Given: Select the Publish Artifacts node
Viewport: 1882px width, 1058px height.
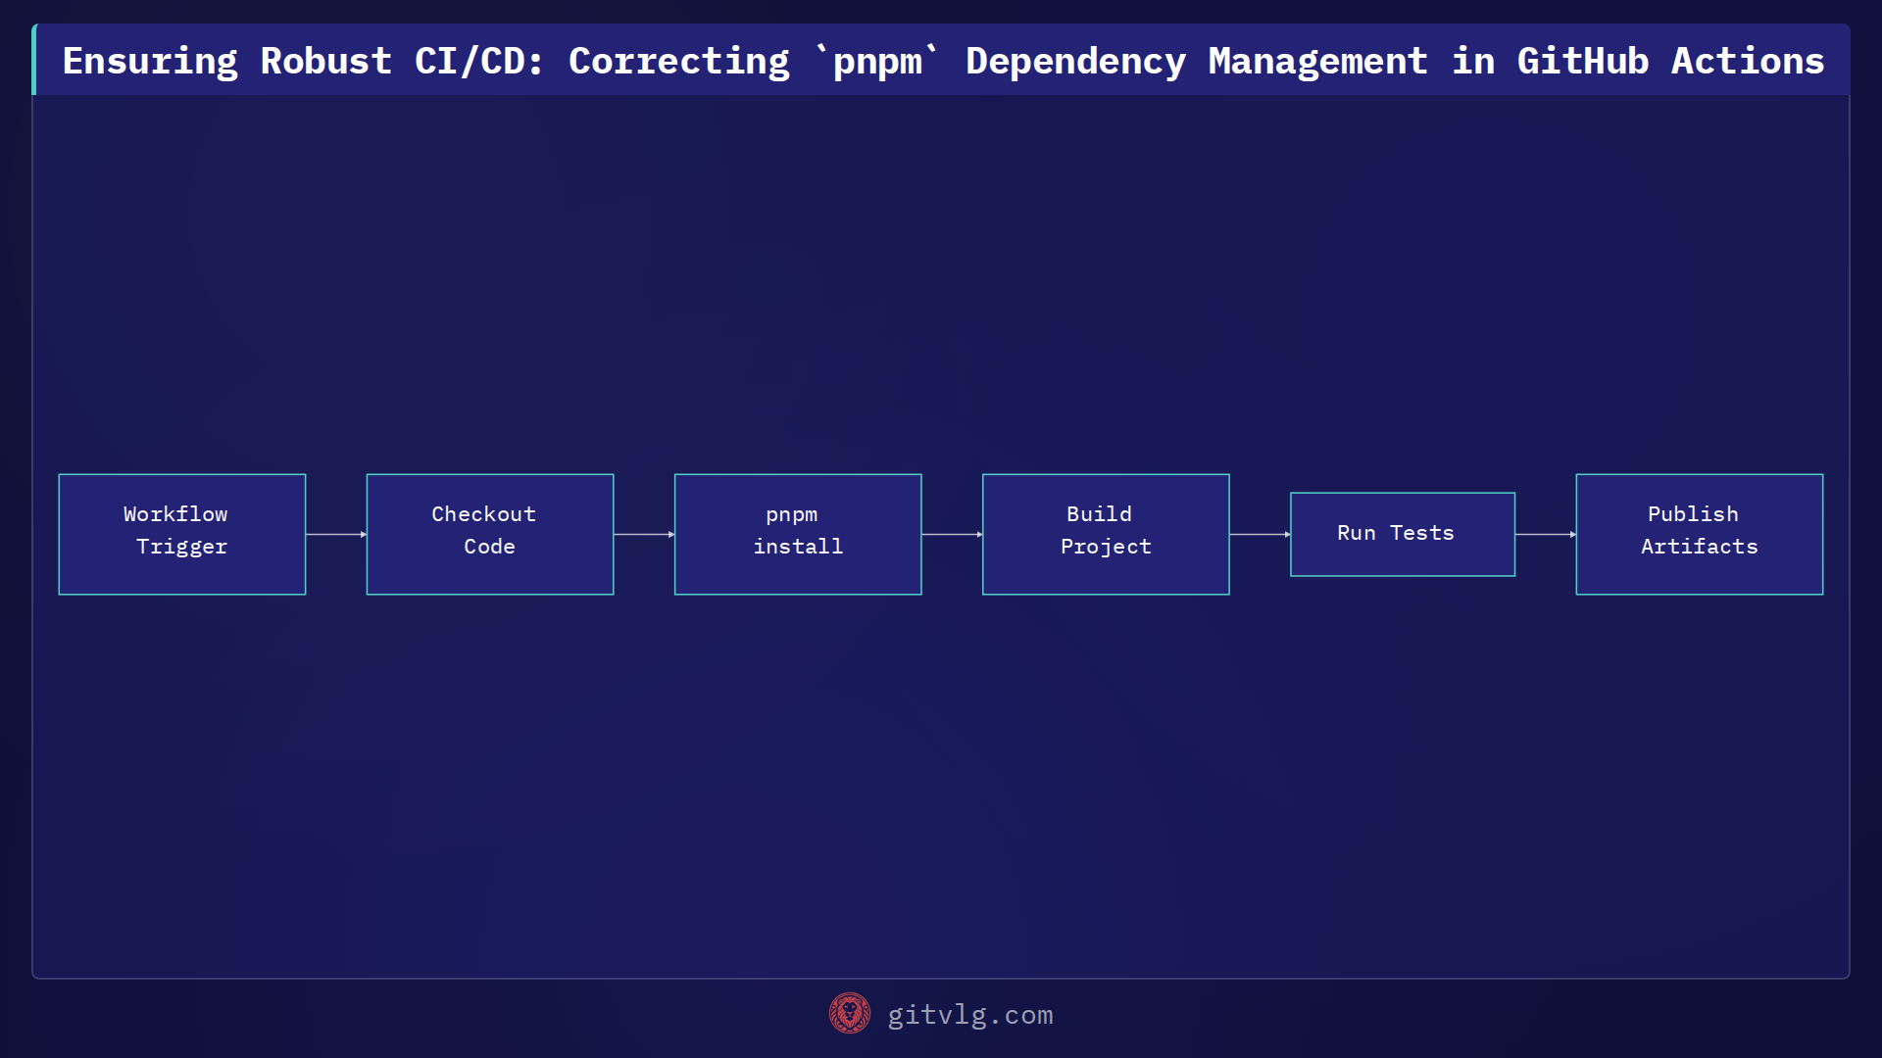Looking at the screenshot, I should (x=1700, y=534).
